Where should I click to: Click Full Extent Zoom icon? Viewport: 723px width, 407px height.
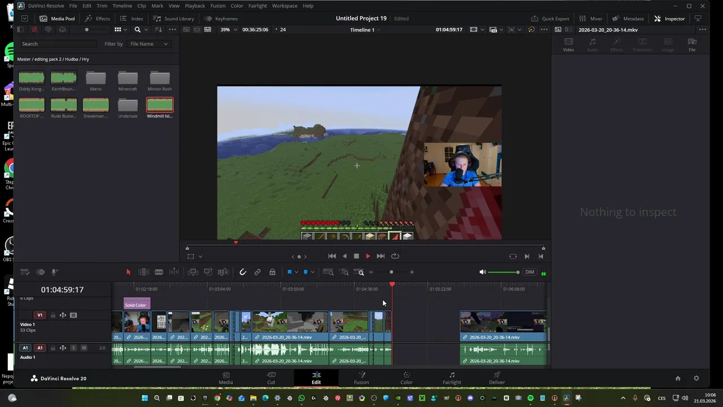[328, 272]
